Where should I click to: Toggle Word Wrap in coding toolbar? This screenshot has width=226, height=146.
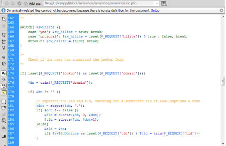[4, 86]
